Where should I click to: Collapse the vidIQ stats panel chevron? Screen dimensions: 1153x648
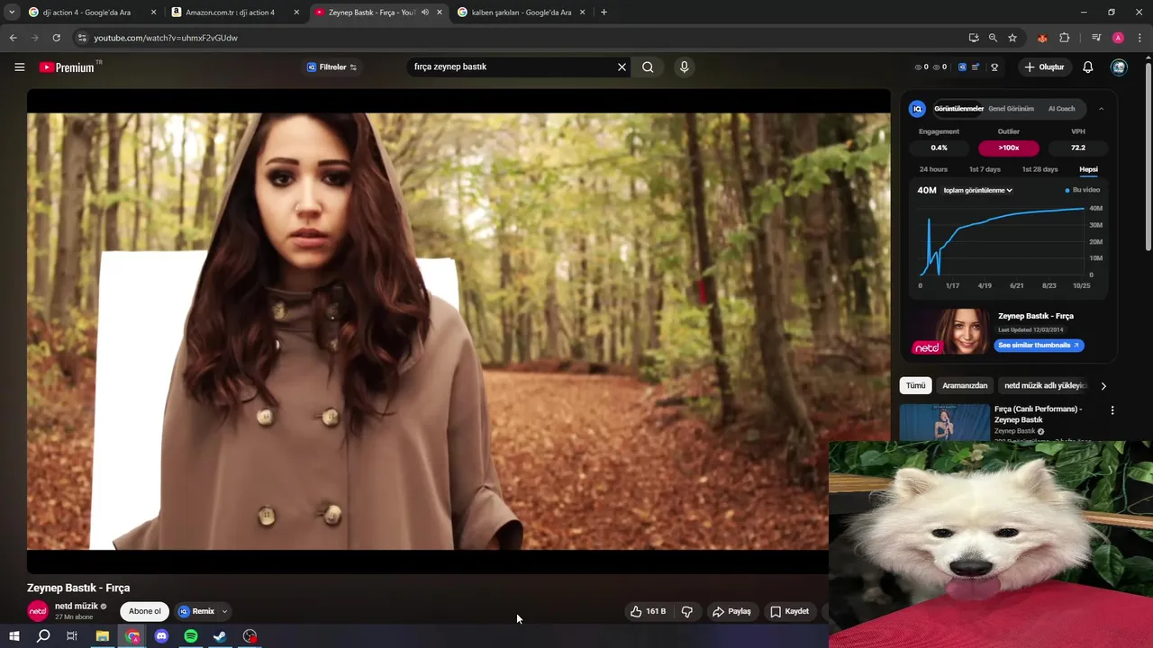click(x=1101, y=109)
